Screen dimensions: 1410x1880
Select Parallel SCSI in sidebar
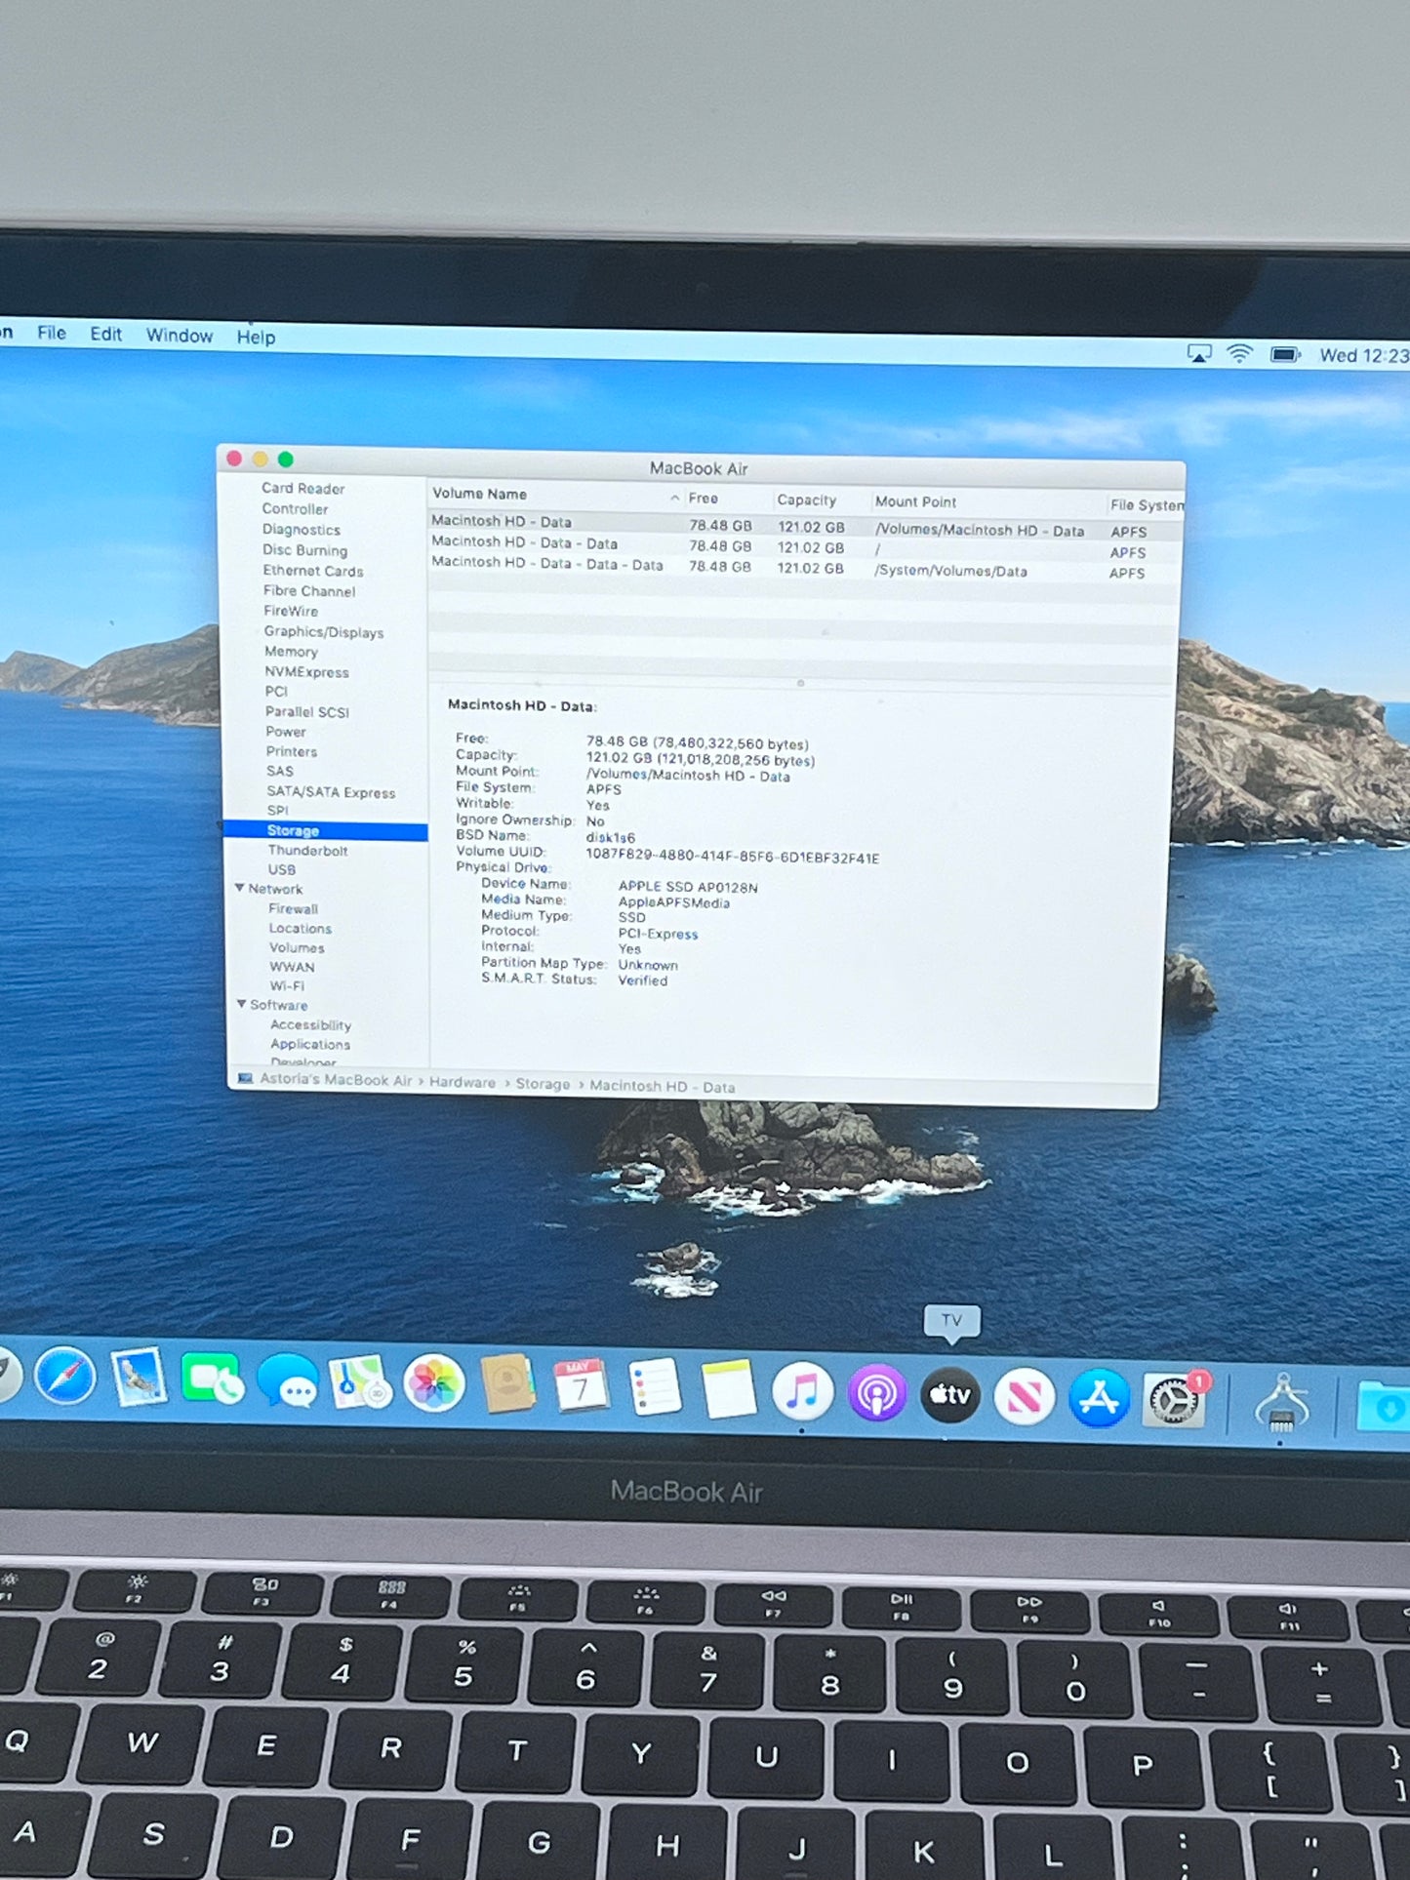[306, 711]
